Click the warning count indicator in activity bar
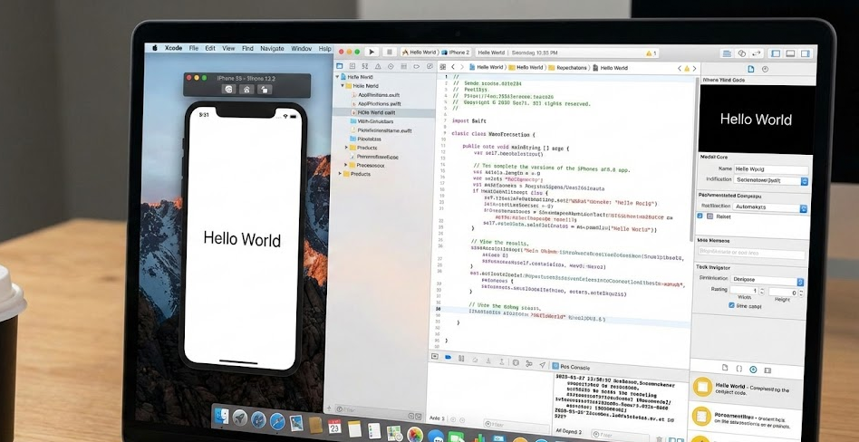The width and height of the screenshot is (859, 442). (651, 53)
